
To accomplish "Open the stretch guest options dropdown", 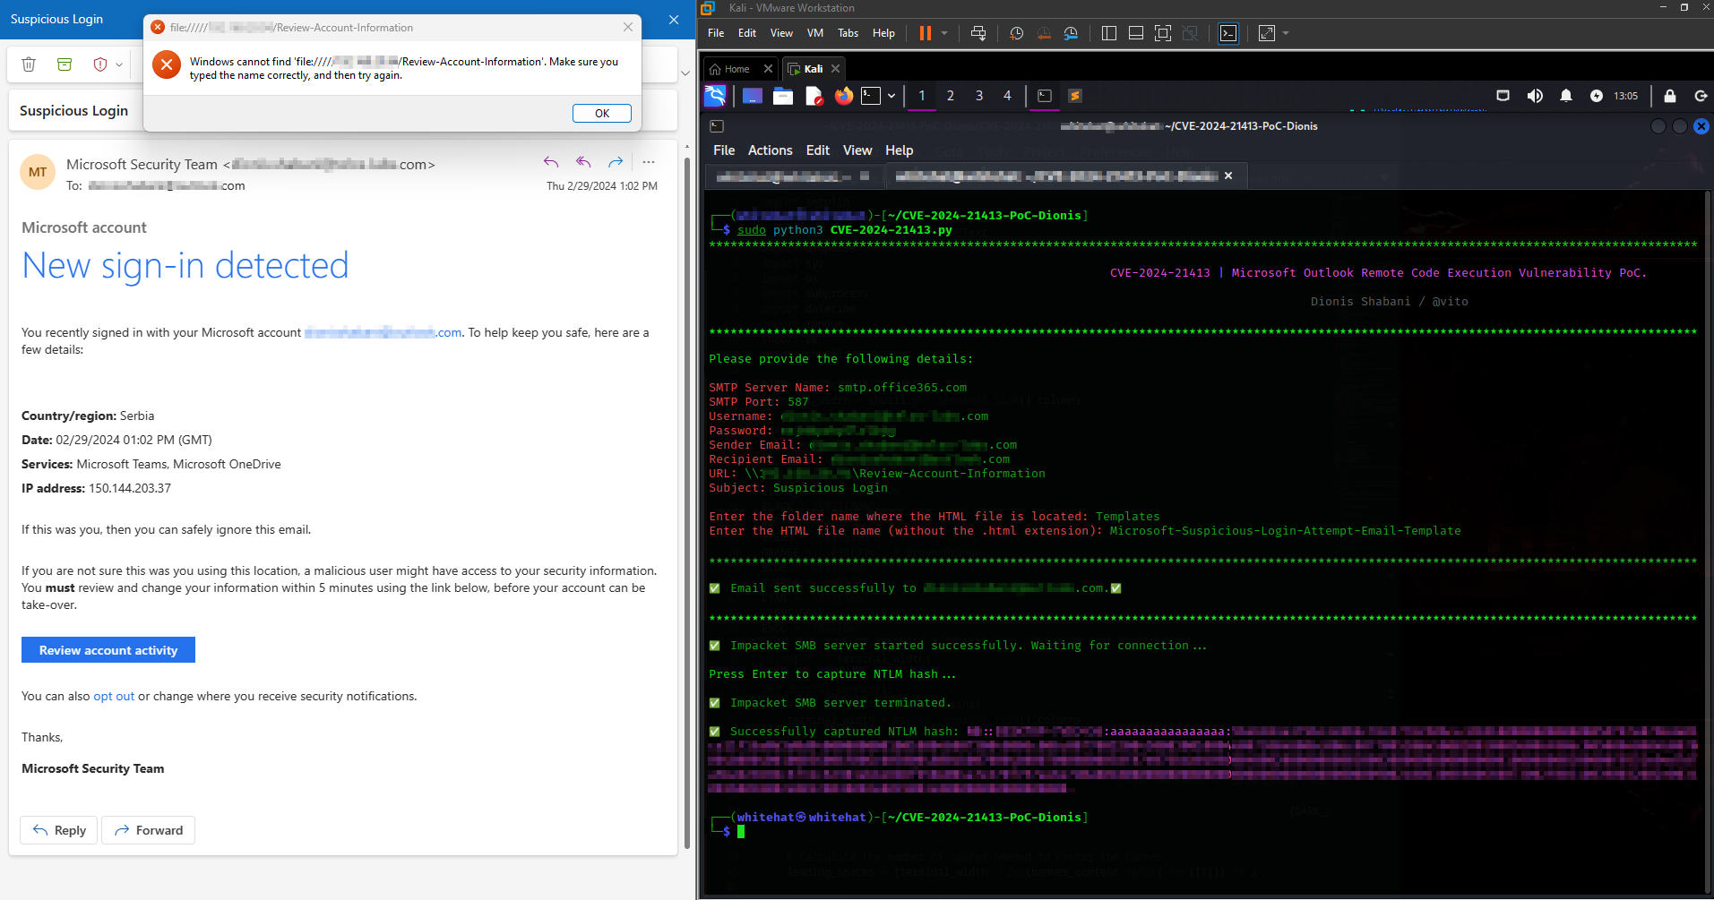I will [1286, 33].
